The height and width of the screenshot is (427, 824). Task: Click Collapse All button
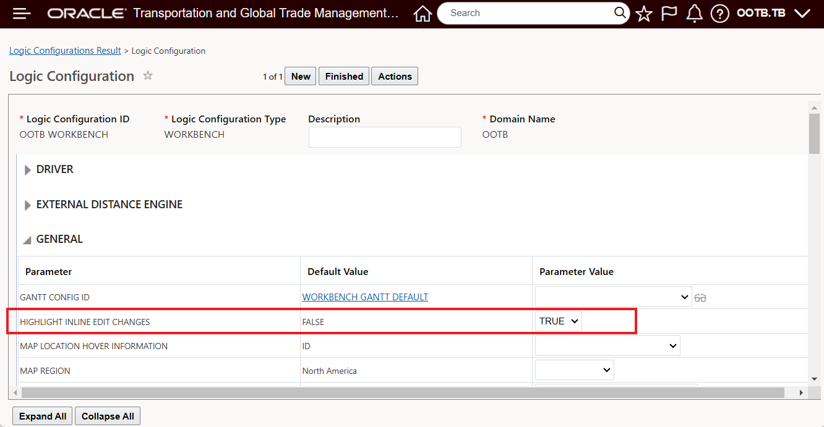108,416
